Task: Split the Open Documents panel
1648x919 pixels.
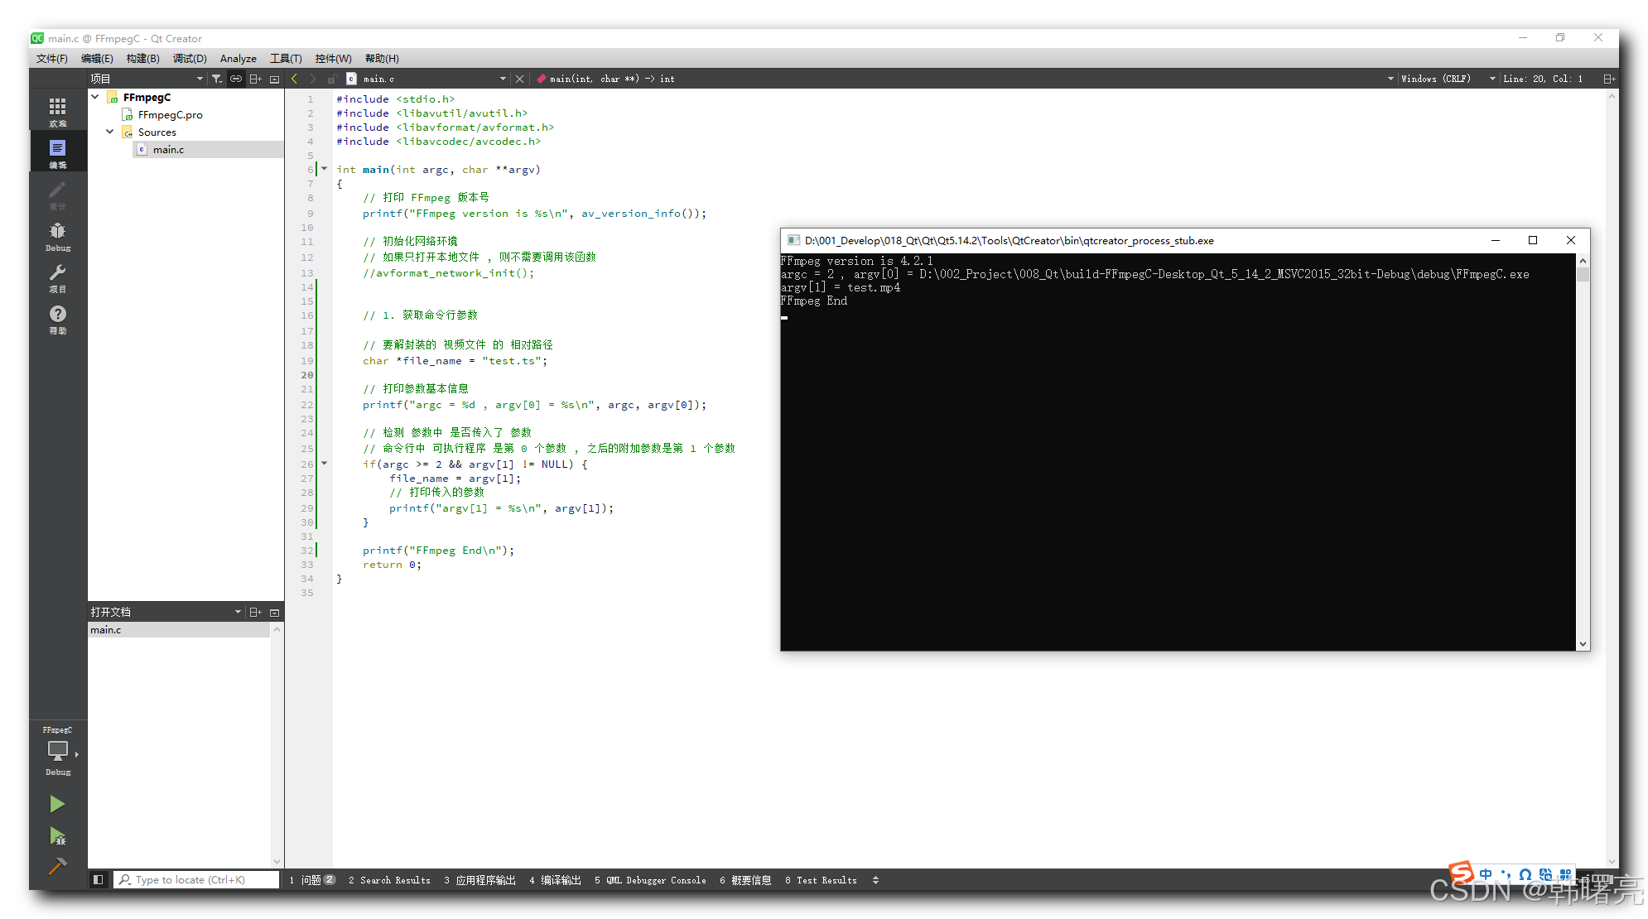Action: [x=255, y=612]
